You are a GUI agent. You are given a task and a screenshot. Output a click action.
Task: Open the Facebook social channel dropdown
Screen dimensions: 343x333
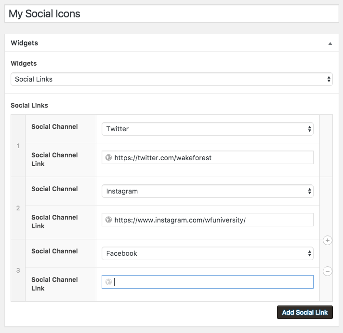[x=207, y=253]
